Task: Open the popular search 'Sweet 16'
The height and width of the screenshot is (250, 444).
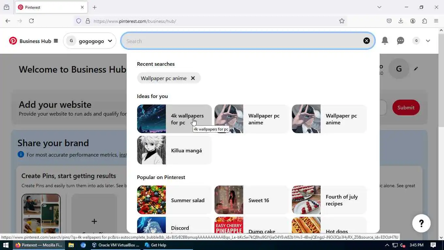Action: pyautogui.click(x=252, y=200)
